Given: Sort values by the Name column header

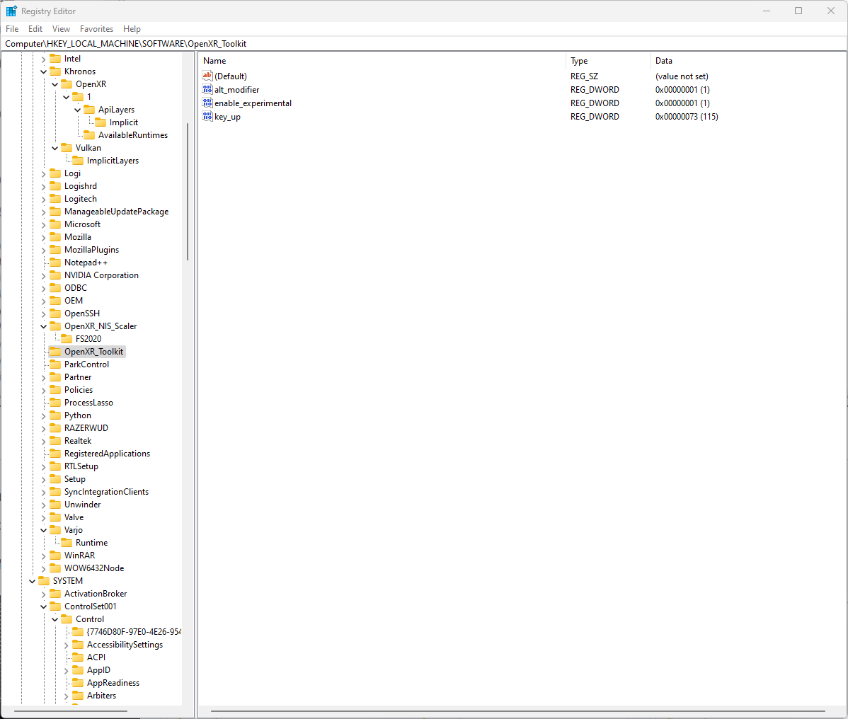Looking at the screenshot, I should (x=382, y=61).
